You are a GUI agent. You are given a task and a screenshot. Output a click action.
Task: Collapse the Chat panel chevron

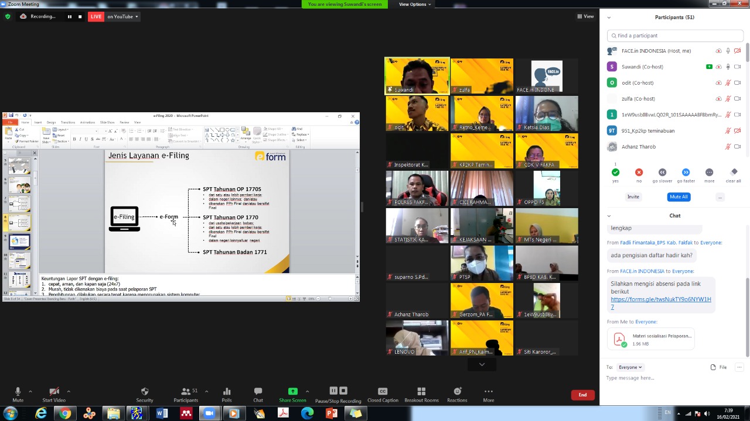[x=609, y=216]
